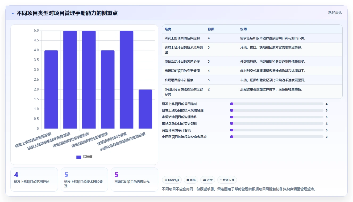This screenshot has width=353, height=202.
Task: Click description 审批、证据和验收记录比单纯追求速度更重要。
Action: click(x=273, y=80)
